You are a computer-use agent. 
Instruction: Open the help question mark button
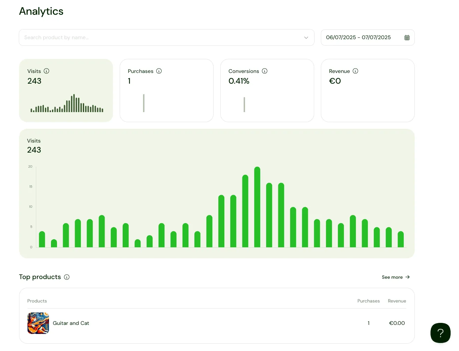pyautogui.click(x=441, y=333)
